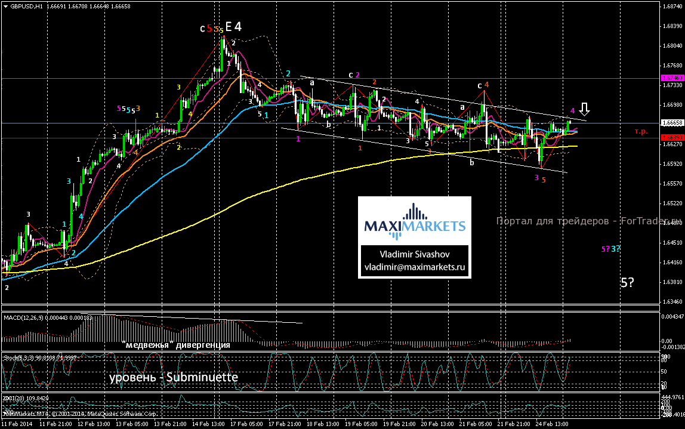Click the 'уровень - Subminuette' annotation text
Screen dimensions: 685x429
tap(173, 378)
